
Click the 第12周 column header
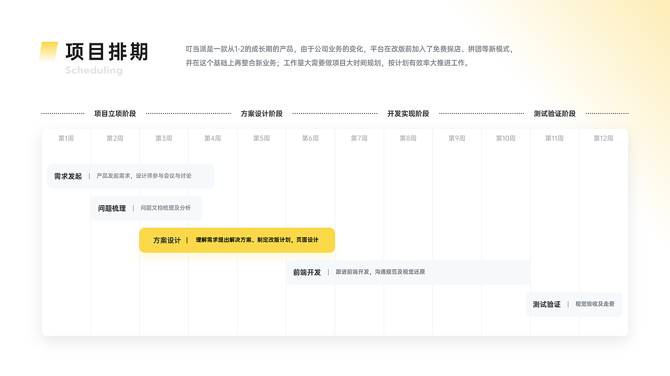pos(604,138)
